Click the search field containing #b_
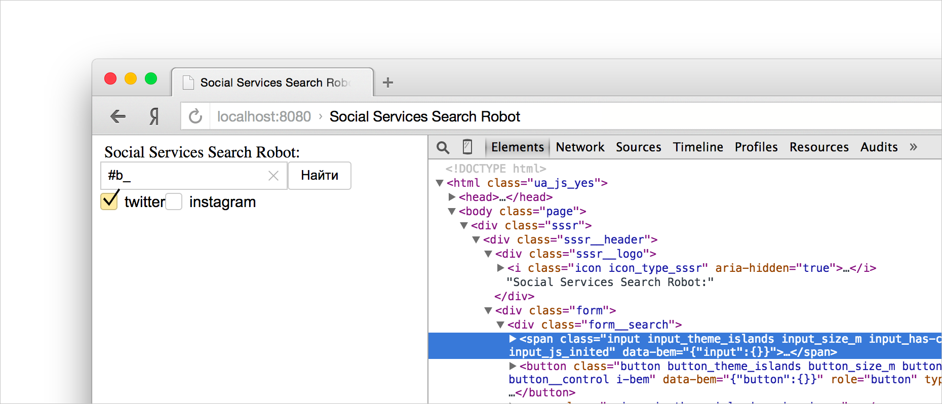The image size is (942, 404). click(185, 176)
